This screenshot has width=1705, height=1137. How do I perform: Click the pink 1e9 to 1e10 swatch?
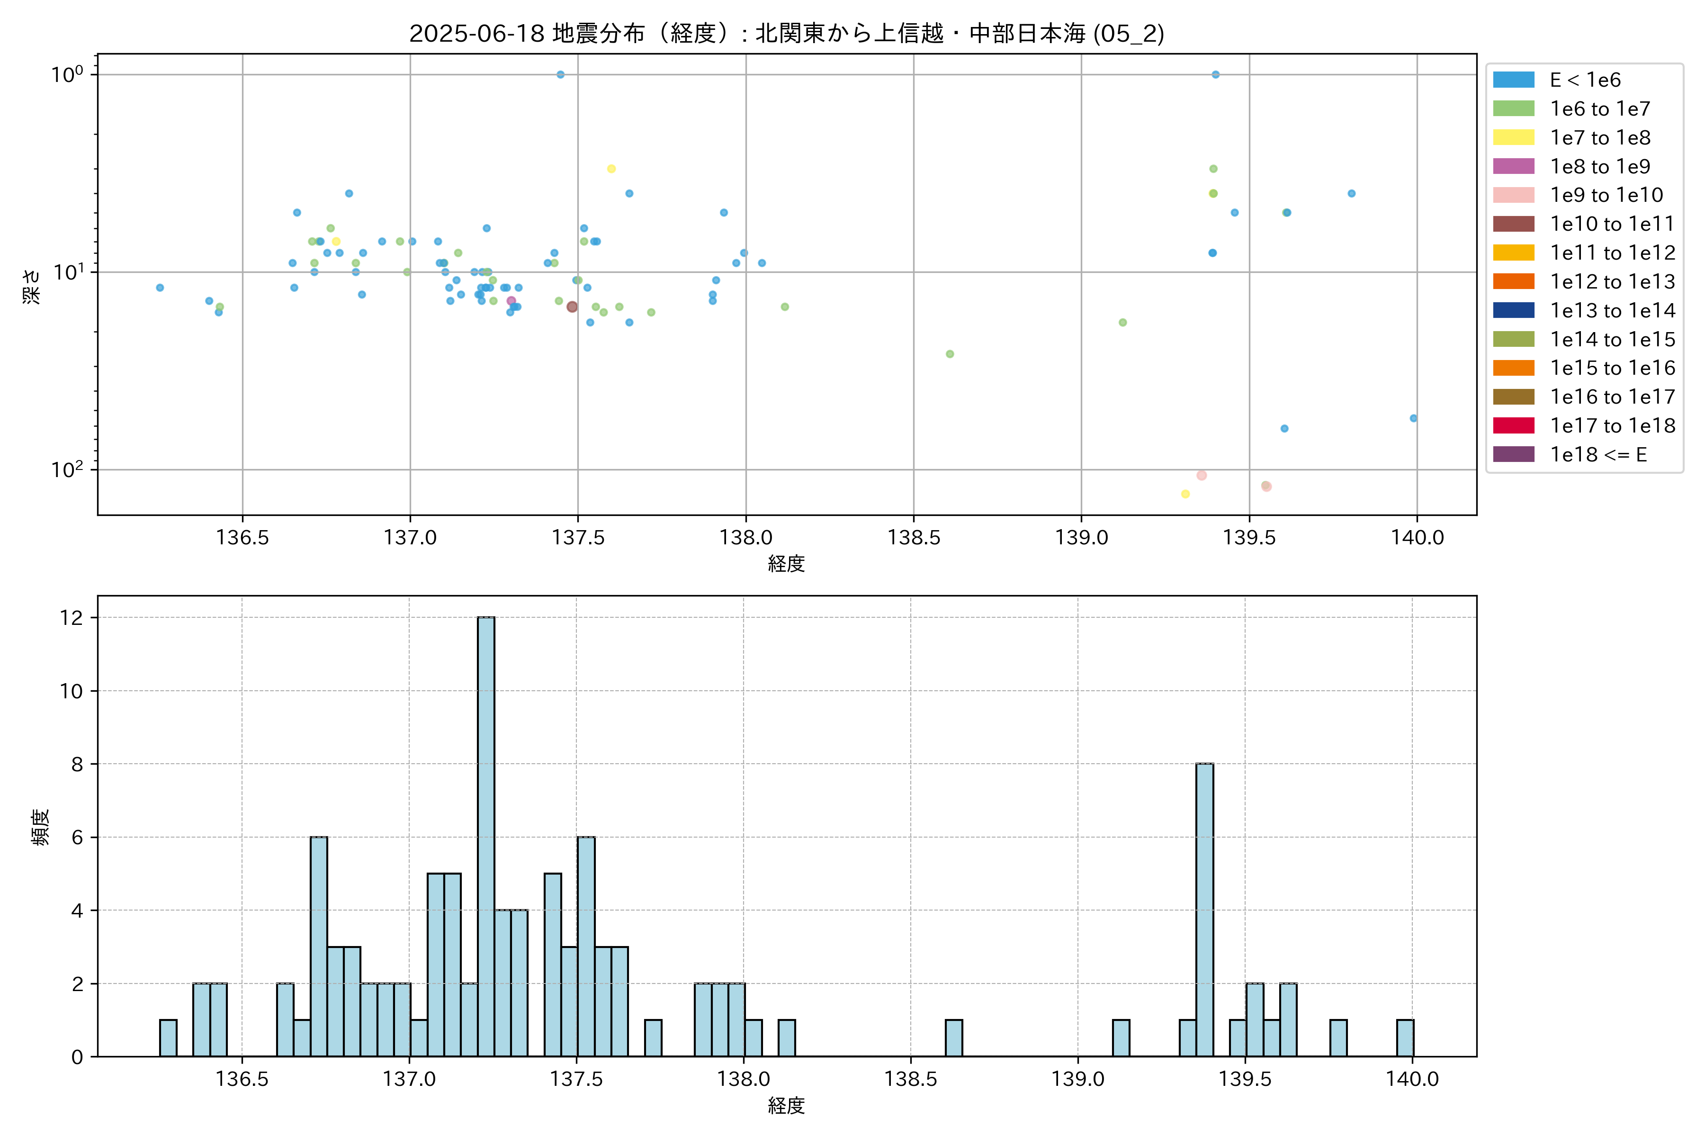click(1513, 195)
